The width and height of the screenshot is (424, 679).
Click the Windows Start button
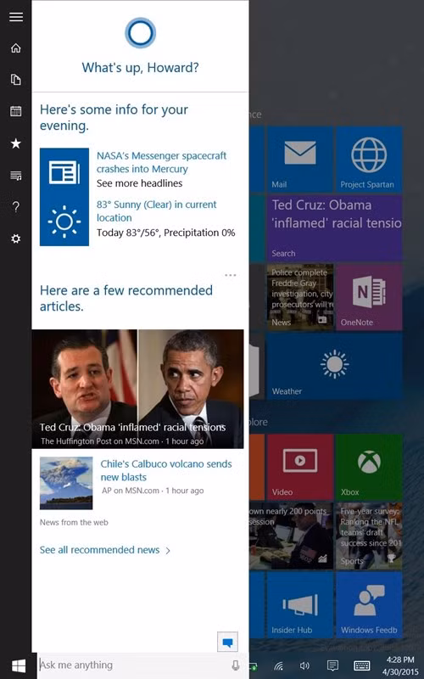coord(19,666)
